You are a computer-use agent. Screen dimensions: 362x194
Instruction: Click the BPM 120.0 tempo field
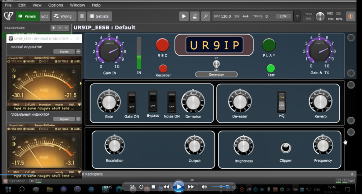point(222,16)
